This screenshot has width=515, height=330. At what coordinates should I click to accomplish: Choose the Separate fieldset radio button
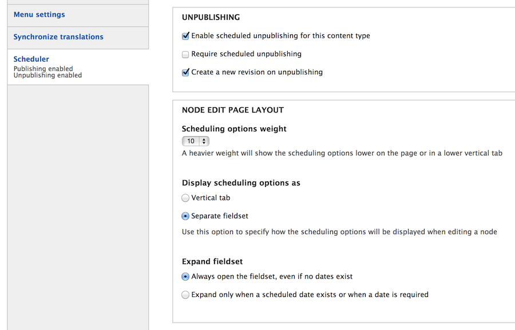coord(185,216)
